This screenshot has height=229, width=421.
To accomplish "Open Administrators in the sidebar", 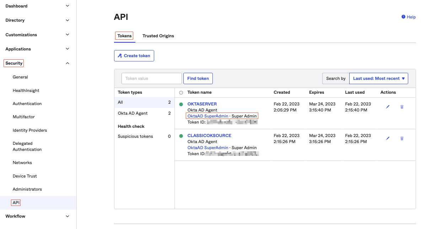I will point(27,189).
